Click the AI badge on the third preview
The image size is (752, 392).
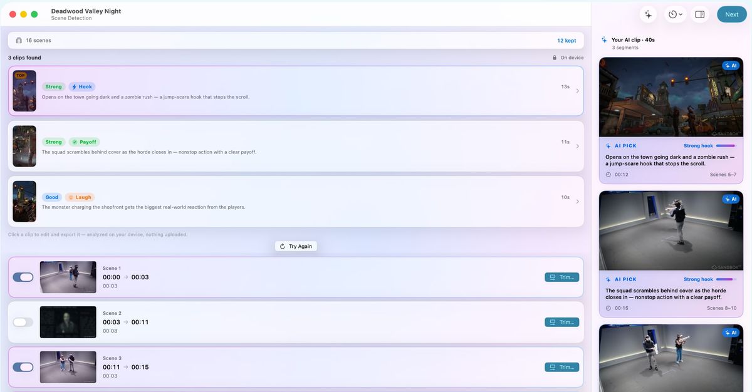(x=731, y=333)
